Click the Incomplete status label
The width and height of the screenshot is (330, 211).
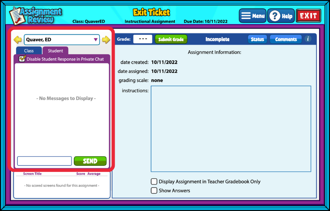point(218,39)
